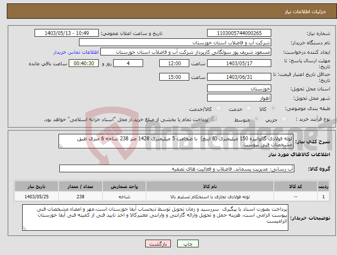The height and width of the screenshot is (255, 337).
Task: Click the ردیف column header
Action: (x=323, y=186)
